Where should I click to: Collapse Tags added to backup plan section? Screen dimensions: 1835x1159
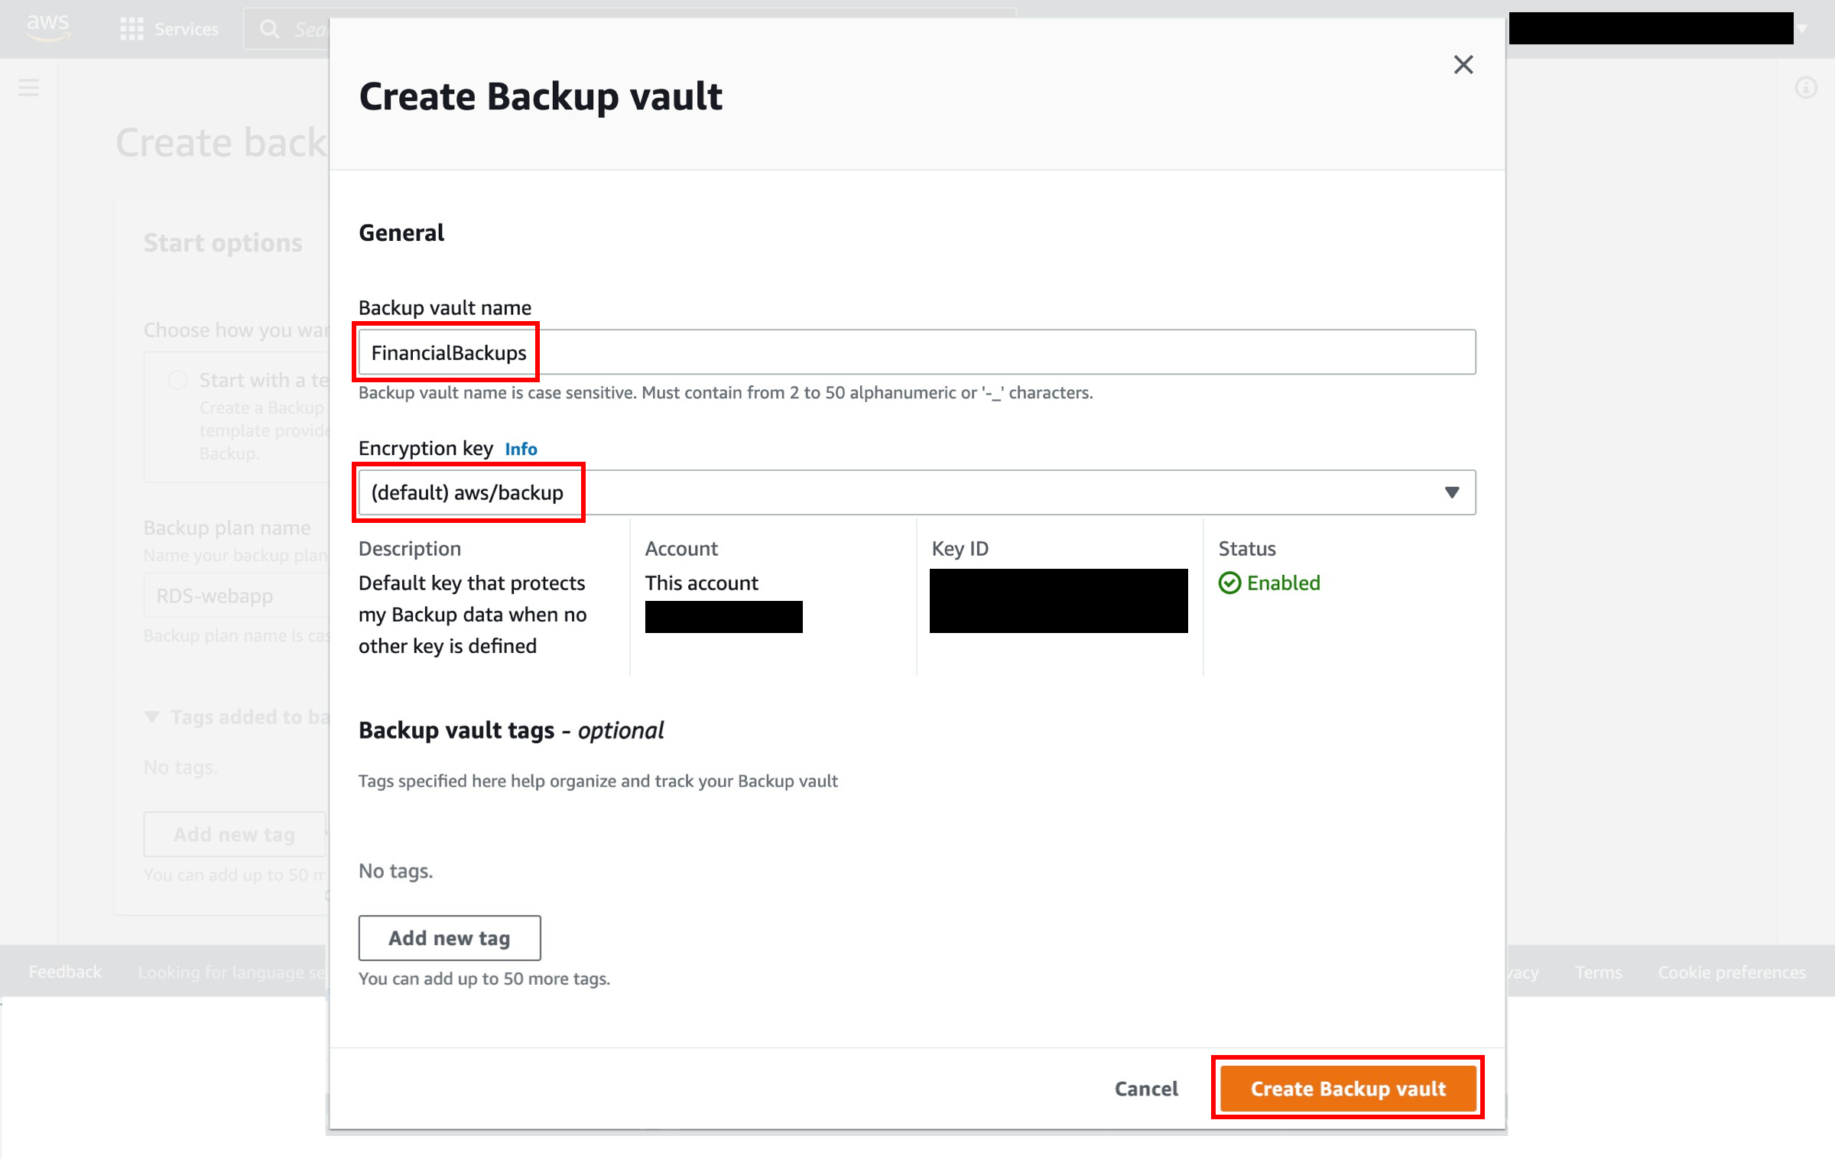(x=152, y=717)
